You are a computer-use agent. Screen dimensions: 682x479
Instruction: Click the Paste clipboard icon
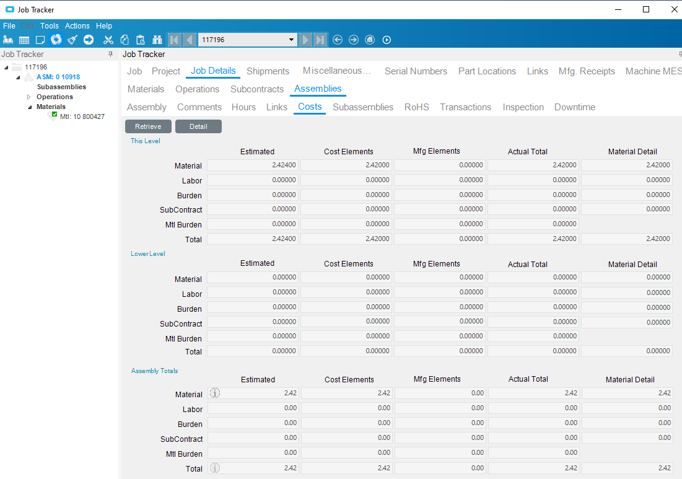click(141, 40)
